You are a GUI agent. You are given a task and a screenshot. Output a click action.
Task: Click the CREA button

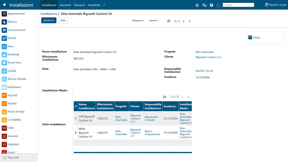coord(63,21)
